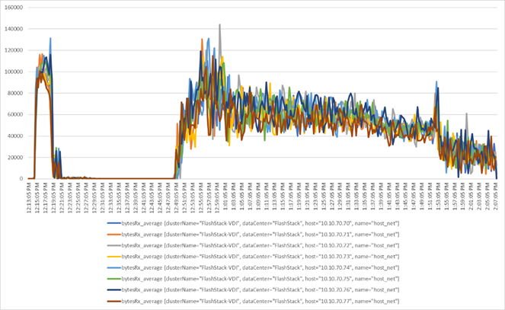505x310 pixels.
Task: Select the legend entry for host 10.10.70.75
Action: pos(253,279)
